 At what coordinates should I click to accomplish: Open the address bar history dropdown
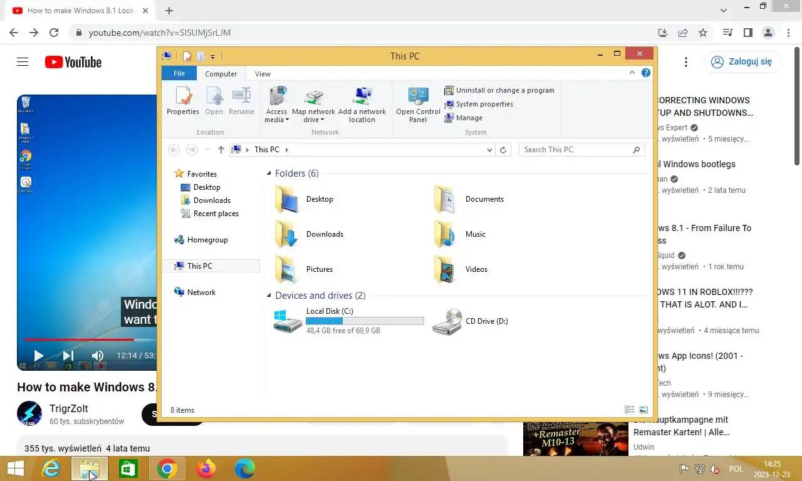coord(490,150)
